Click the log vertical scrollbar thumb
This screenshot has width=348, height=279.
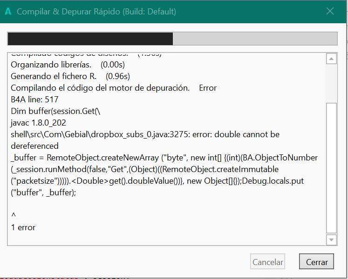[x=331, y=168]
